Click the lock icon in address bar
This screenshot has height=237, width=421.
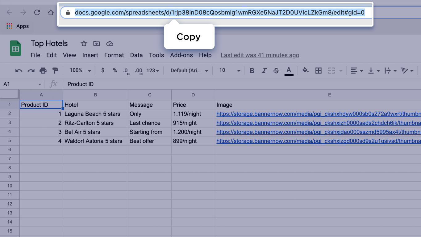tap(68, 13)
